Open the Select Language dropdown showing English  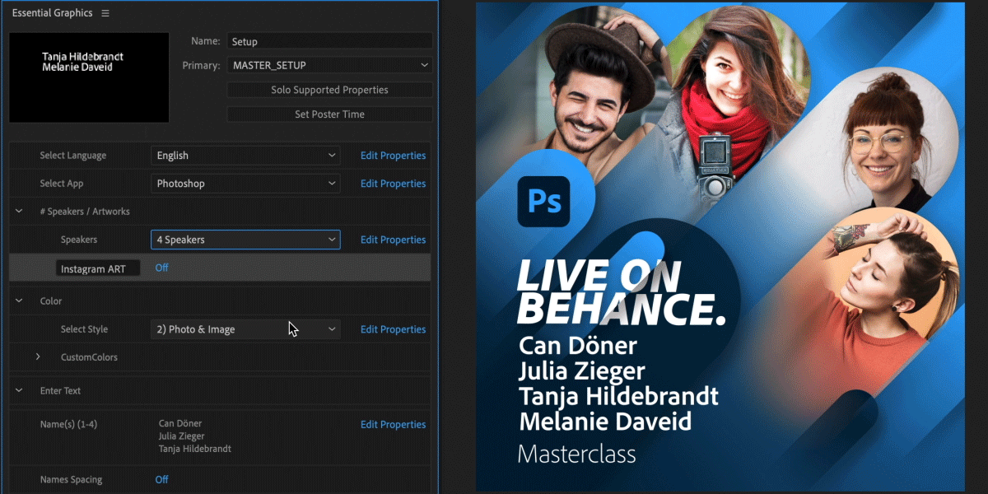tap(245, 156)
